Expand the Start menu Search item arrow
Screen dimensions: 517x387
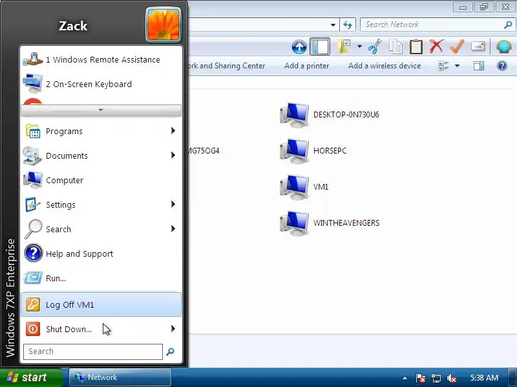[x=173, y=229]
